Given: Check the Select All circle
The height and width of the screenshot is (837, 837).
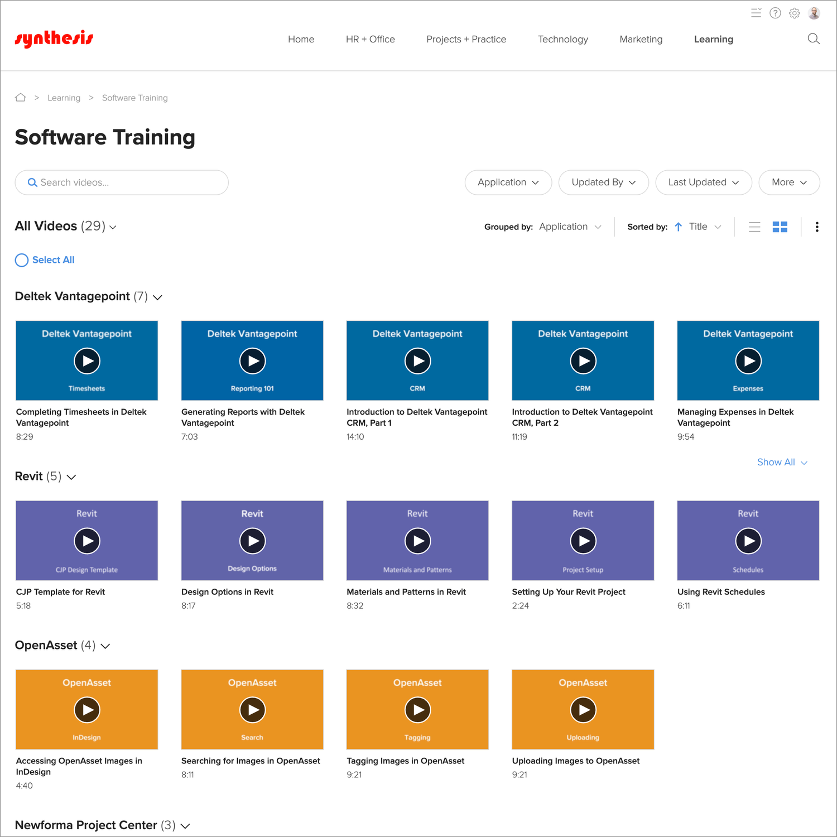Looking at the screenshot, I should point(22,261).
